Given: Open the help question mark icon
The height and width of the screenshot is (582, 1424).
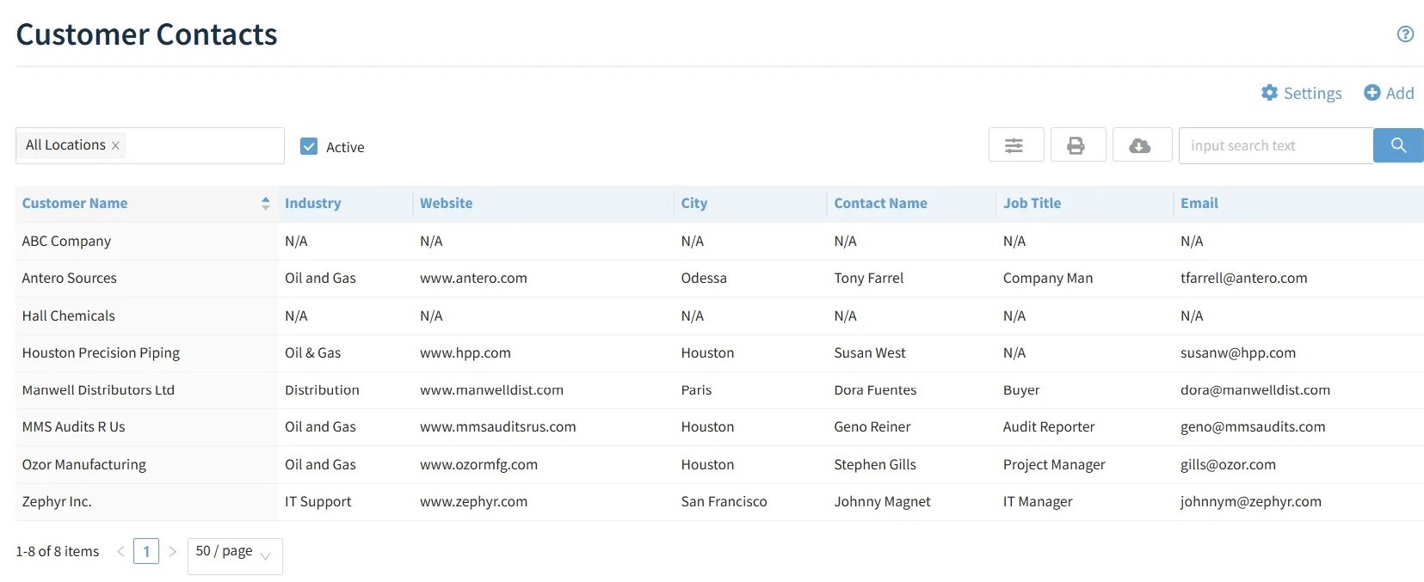Looking at the screenshot, I should 1405,34.
